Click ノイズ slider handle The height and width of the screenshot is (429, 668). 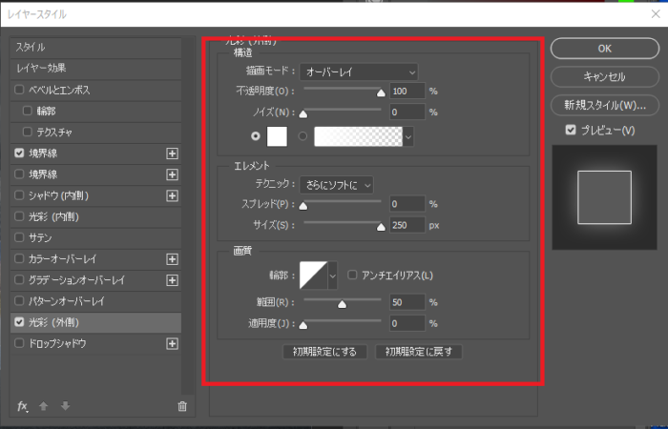(x=303, y=114)
